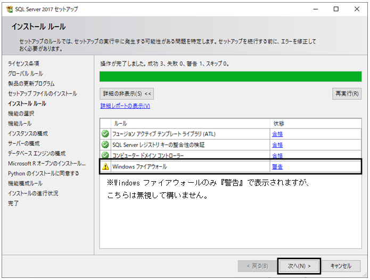
Task: Select インスタンスの構成 step in sidebar
Action: pyautogui.click(x=28, y=133)
